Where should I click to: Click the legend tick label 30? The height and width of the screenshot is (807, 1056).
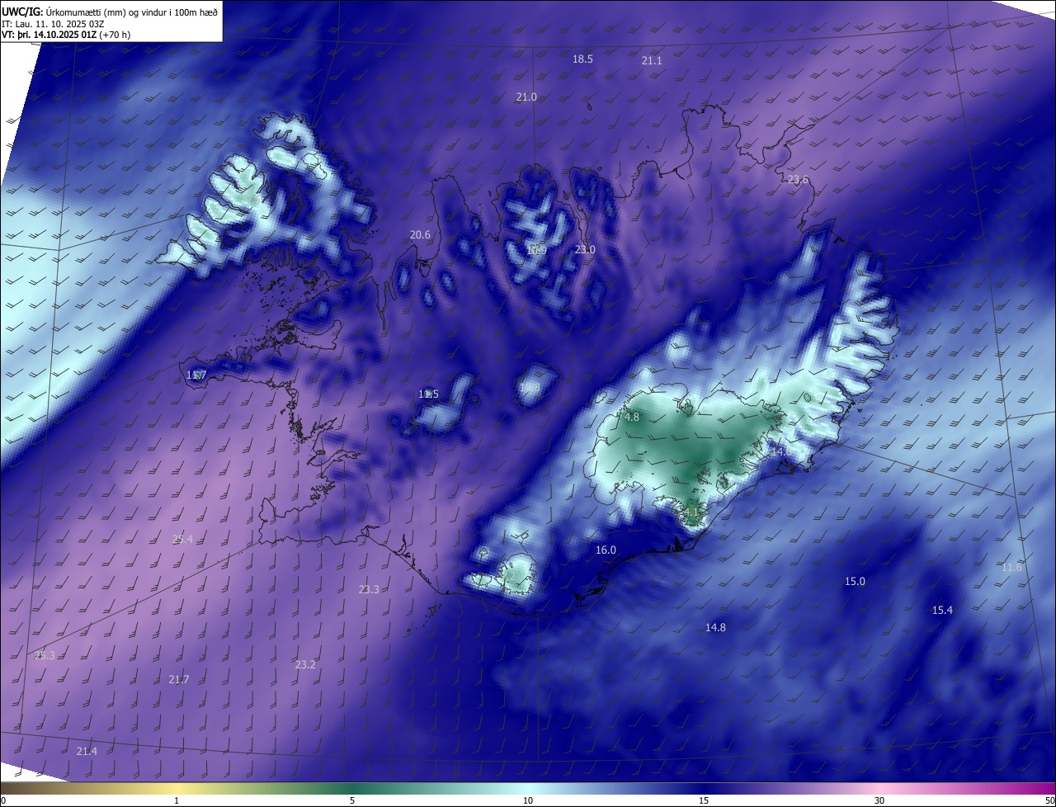[x=879, y=801]
